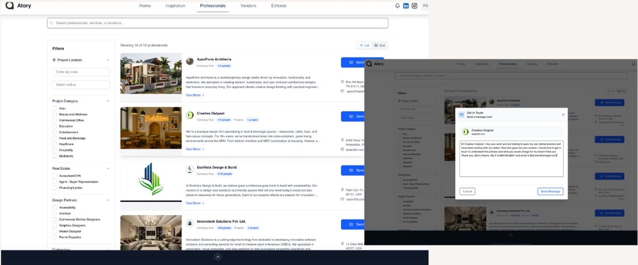Viewport: 638px width, 265px height.
Task: Expand See More for Creative Outpost
Action: click(x=195, y=150)
